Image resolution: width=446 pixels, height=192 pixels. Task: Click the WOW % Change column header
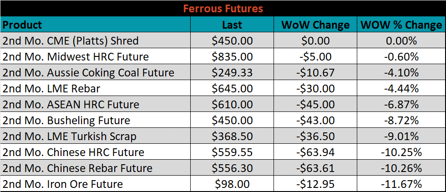(401, 24)
